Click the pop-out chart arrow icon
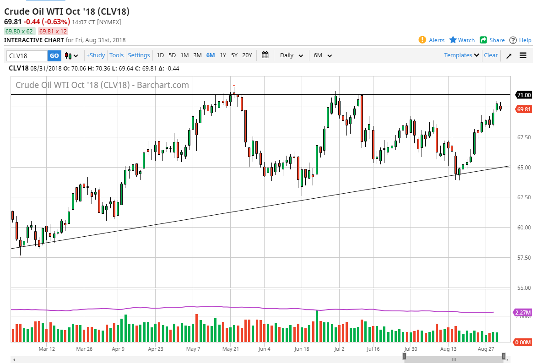541x364 pixels. [509, 55]
